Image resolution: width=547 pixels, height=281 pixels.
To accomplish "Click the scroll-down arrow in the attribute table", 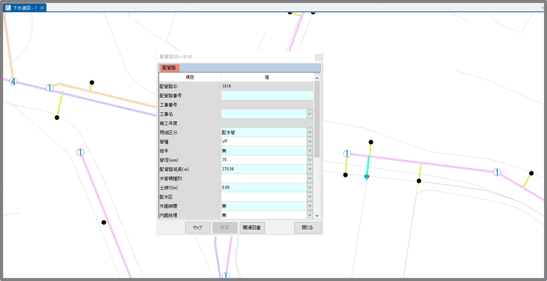I will pos(317,215).
